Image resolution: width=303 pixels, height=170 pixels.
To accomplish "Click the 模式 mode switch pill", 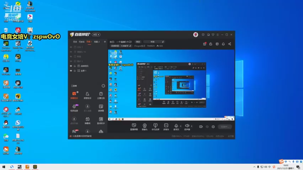I will [x=96, y=34].
